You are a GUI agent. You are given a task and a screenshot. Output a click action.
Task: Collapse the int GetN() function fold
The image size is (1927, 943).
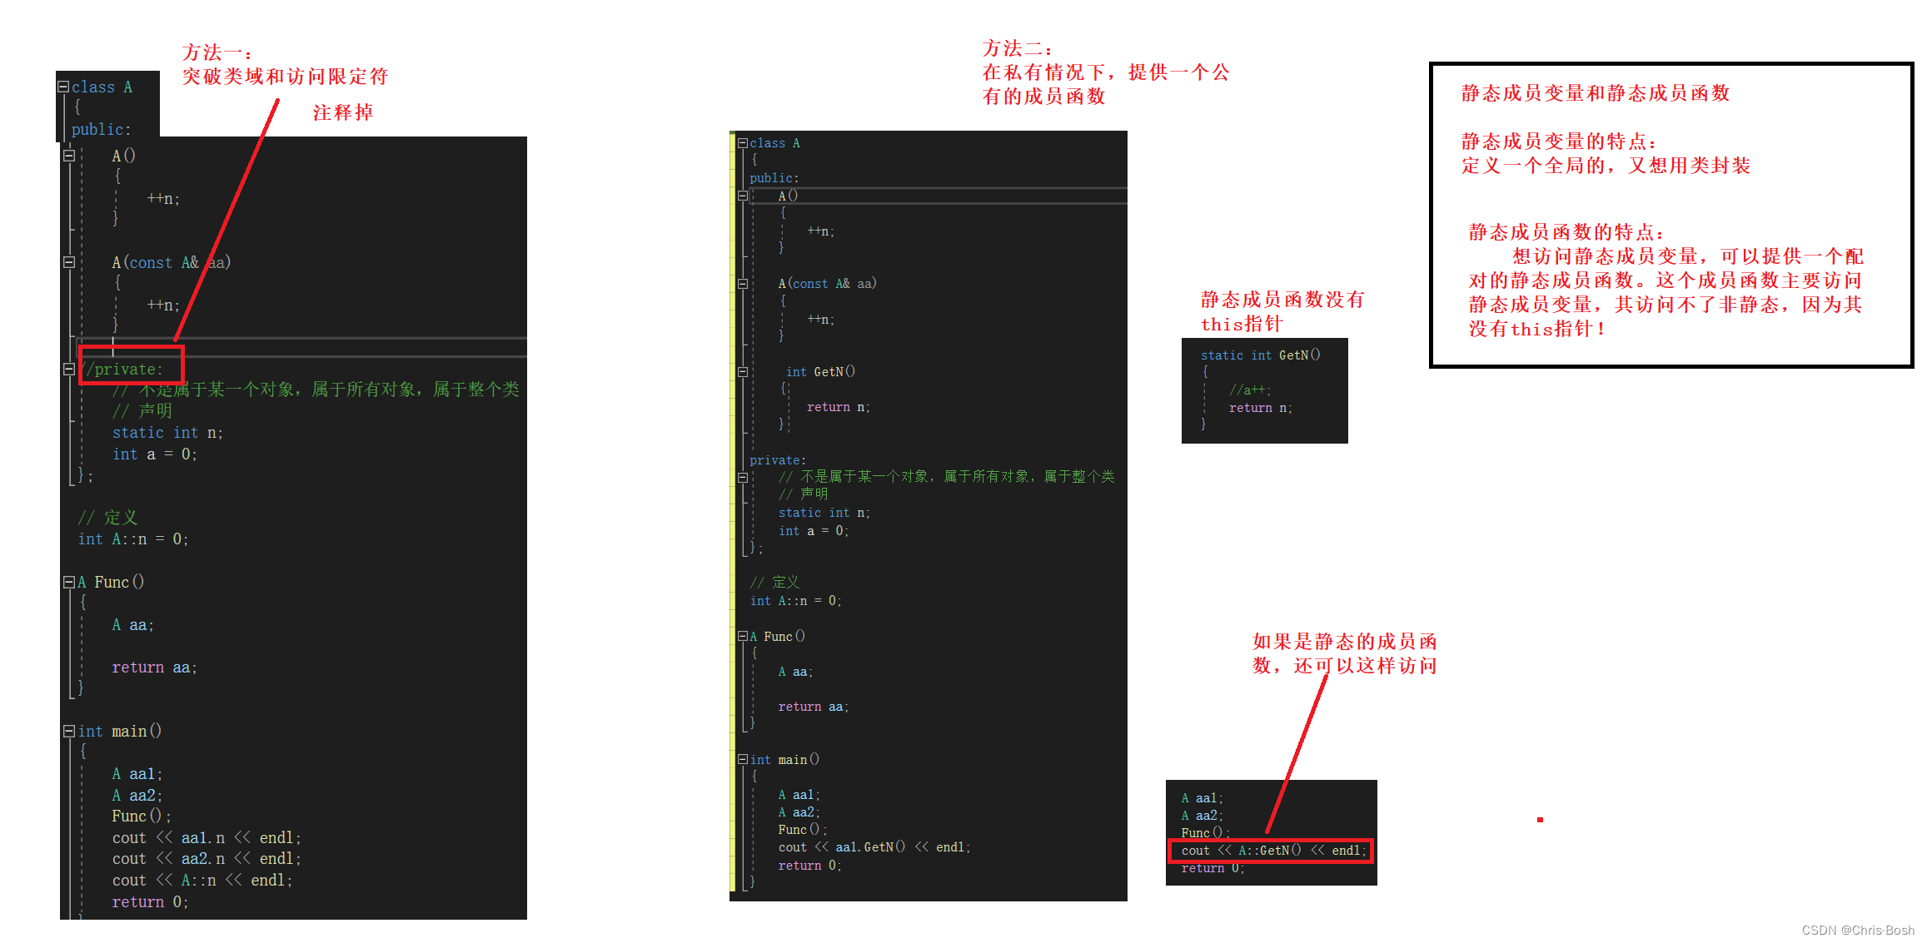[x=743, y=372]
